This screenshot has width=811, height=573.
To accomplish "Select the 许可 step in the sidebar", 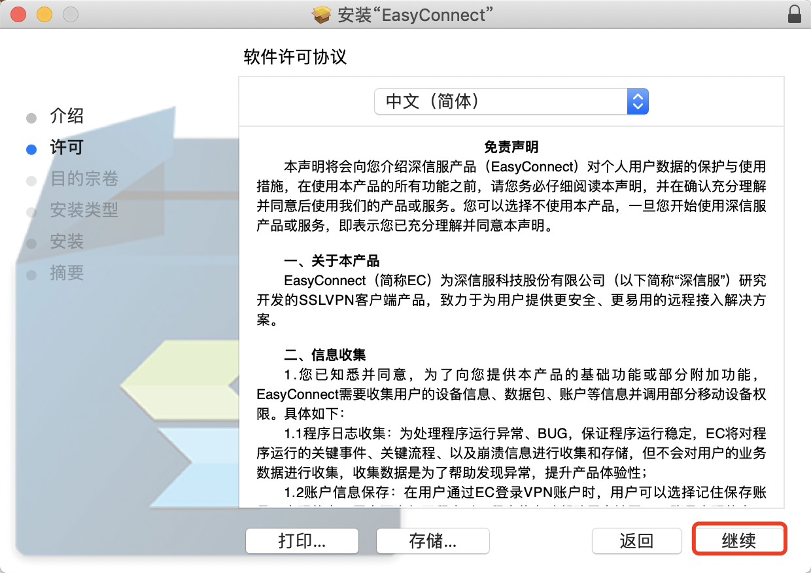I will coord(67,148).
